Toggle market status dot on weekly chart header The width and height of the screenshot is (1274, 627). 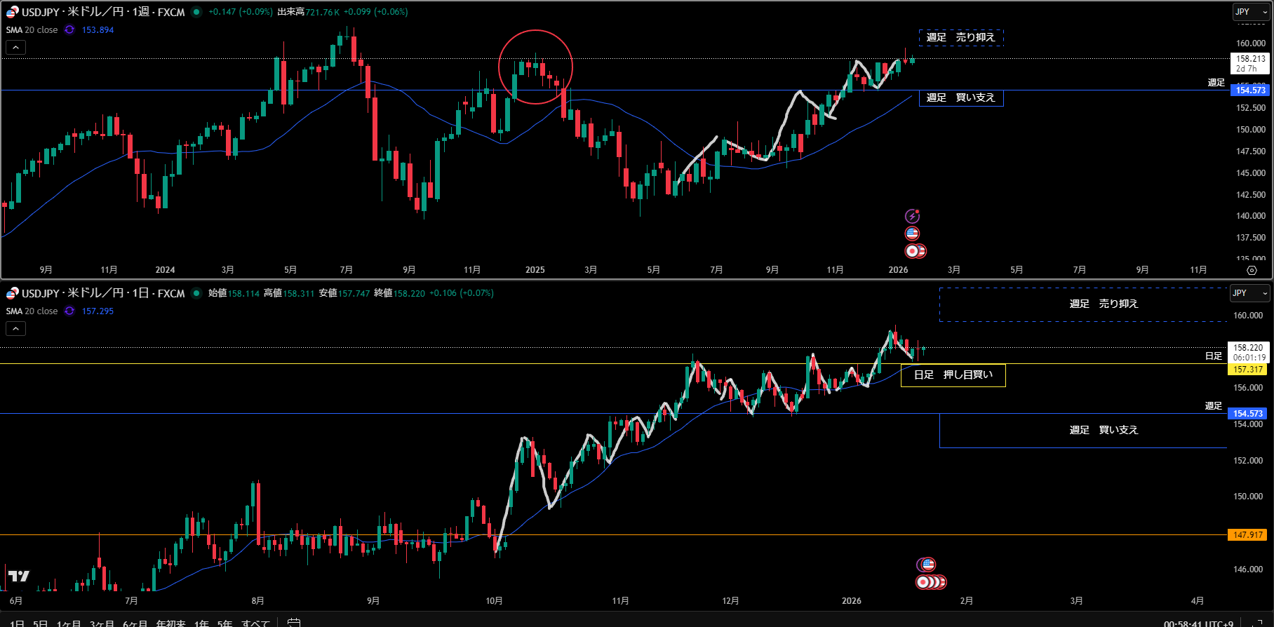tap(196, 12)
